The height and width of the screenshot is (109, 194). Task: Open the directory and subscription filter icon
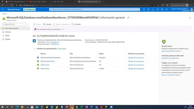[x=149, y=9]
